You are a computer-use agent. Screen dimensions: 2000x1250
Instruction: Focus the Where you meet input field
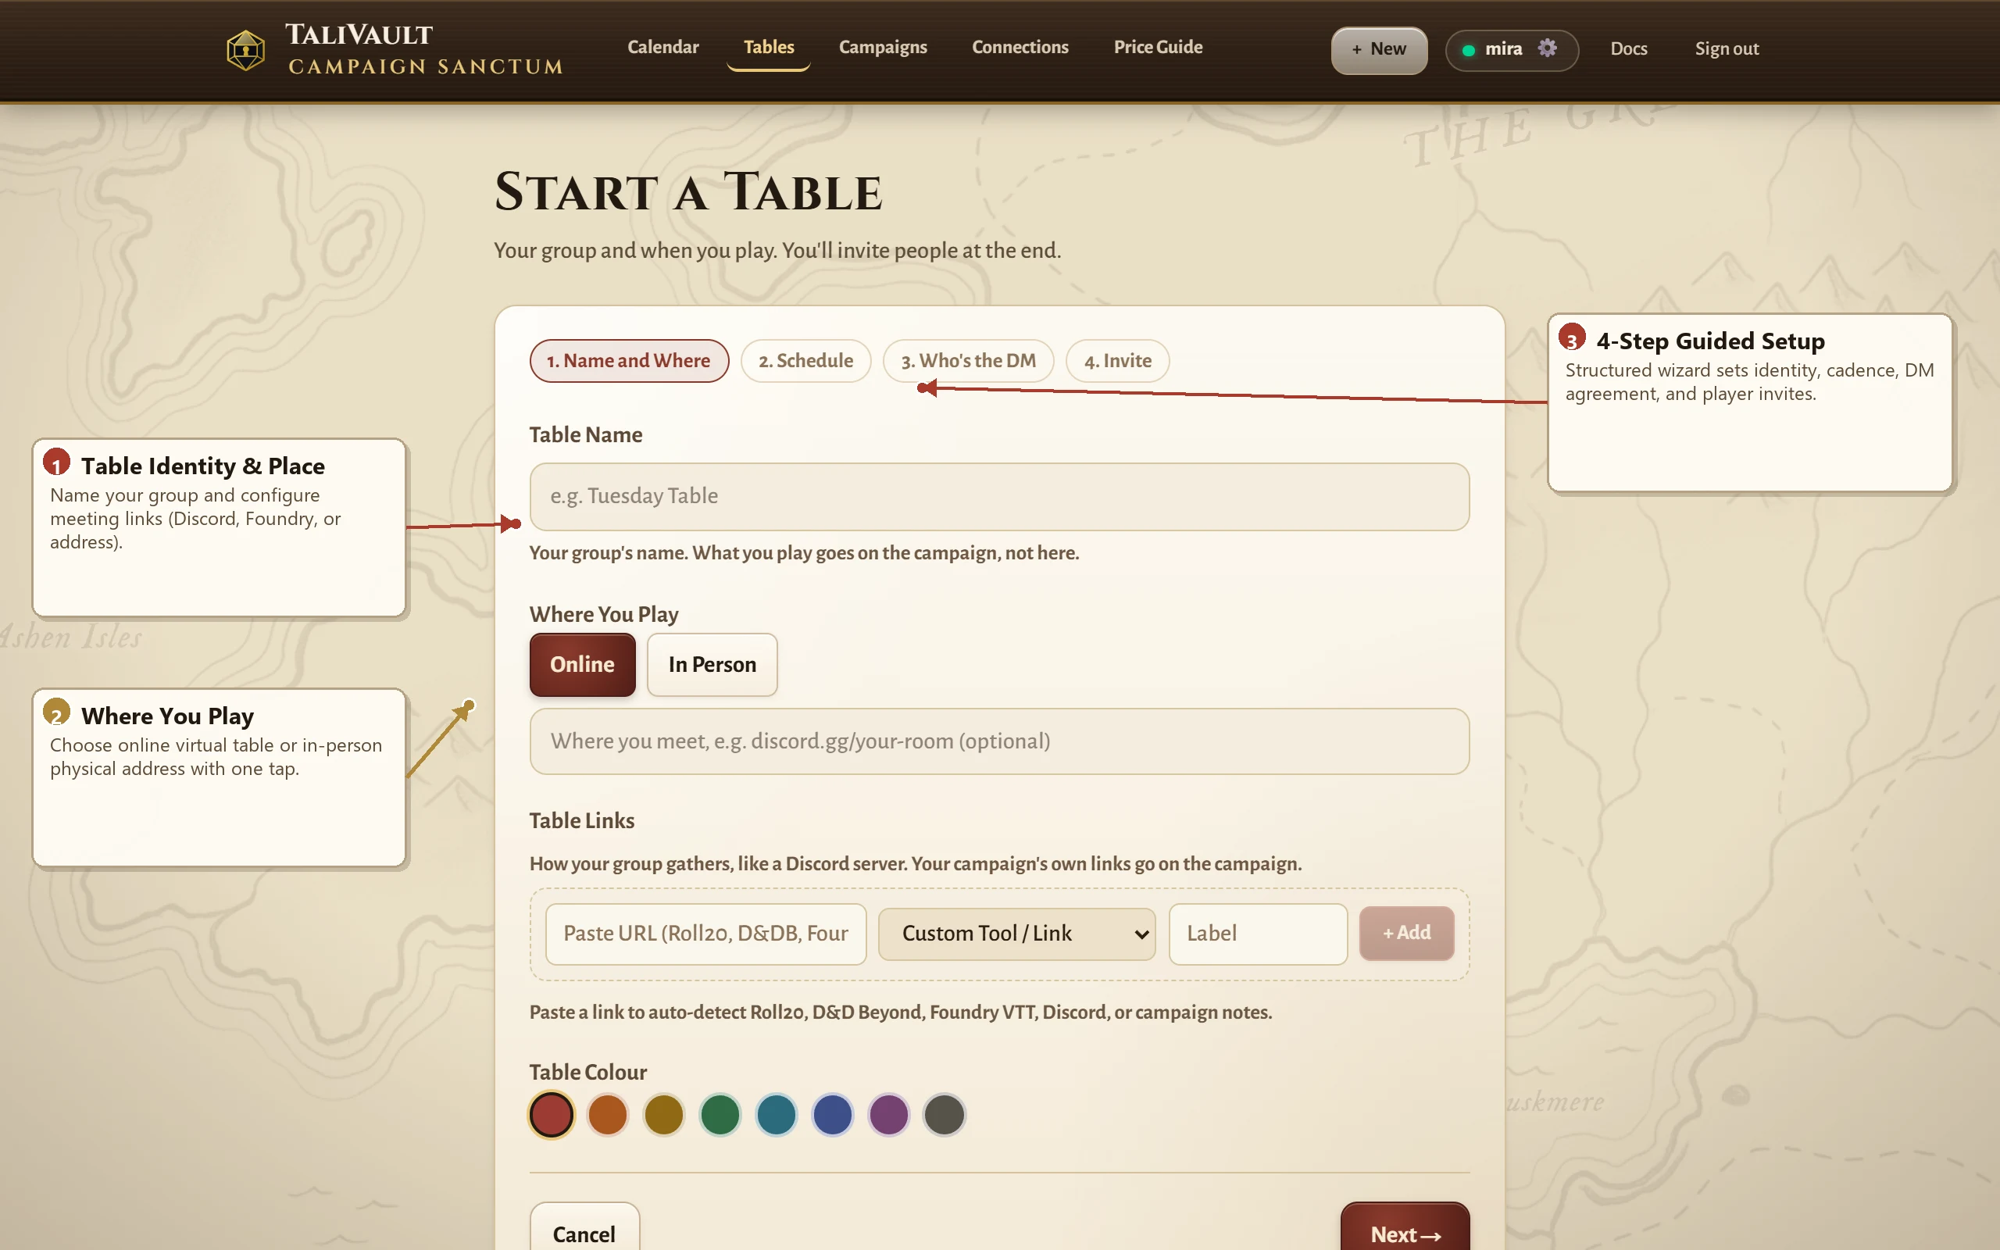[999, 741]
